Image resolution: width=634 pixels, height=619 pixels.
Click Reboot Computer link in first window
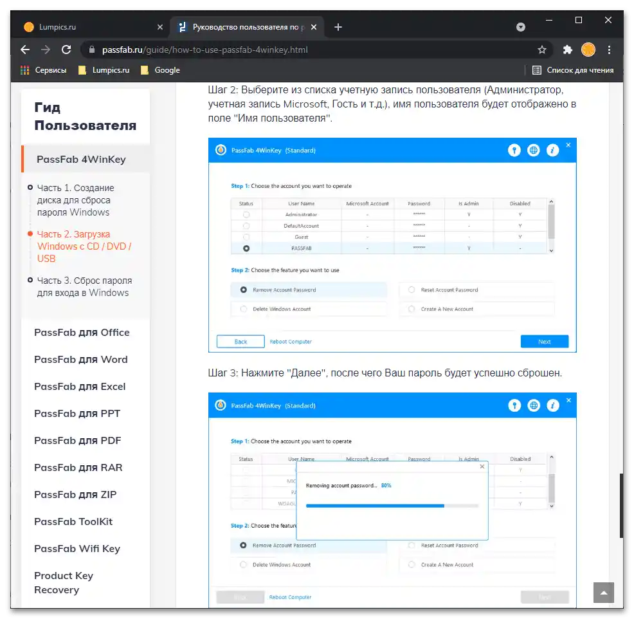pyautogui.click(x=291, y=342)
